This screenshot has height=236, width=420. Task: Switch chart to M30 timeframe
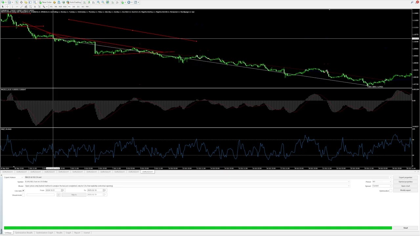click(x=65, y=7)
